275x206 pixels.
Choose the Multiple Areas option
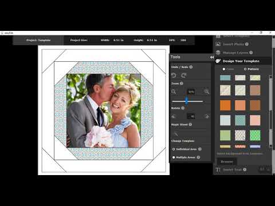(x=184, y=157)
